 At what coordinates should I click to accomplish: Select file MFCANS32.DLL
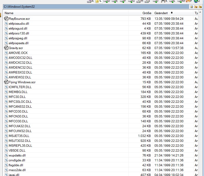click(x=20, y=106)
